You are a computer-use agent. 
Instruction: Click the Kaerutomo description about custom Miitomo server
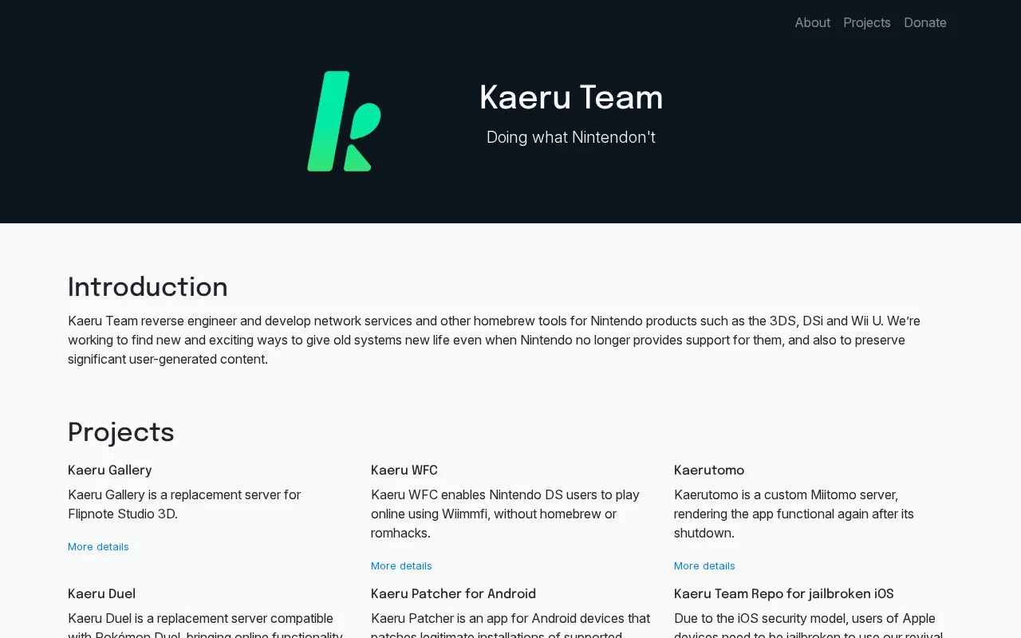click(x=794, y=514)
